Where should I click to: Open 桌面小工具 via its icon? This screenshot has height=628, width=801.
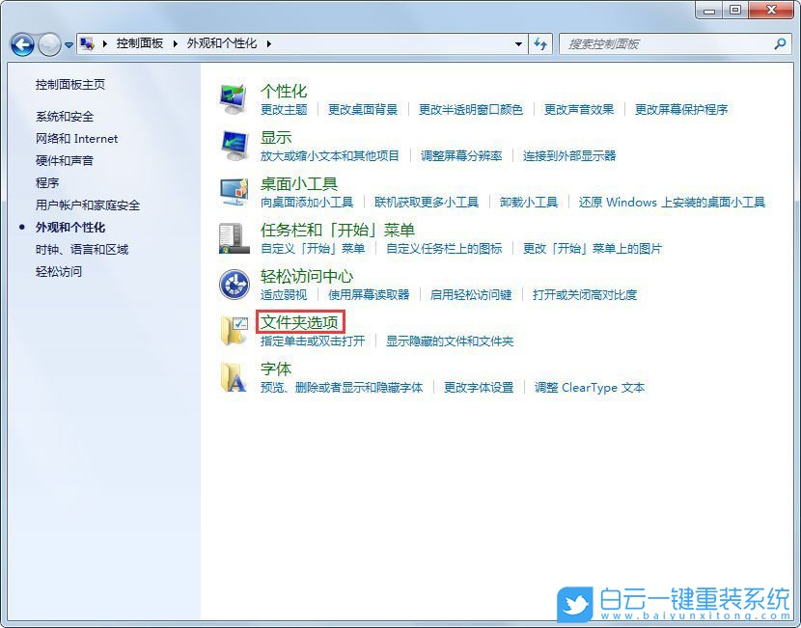(234, 191)
